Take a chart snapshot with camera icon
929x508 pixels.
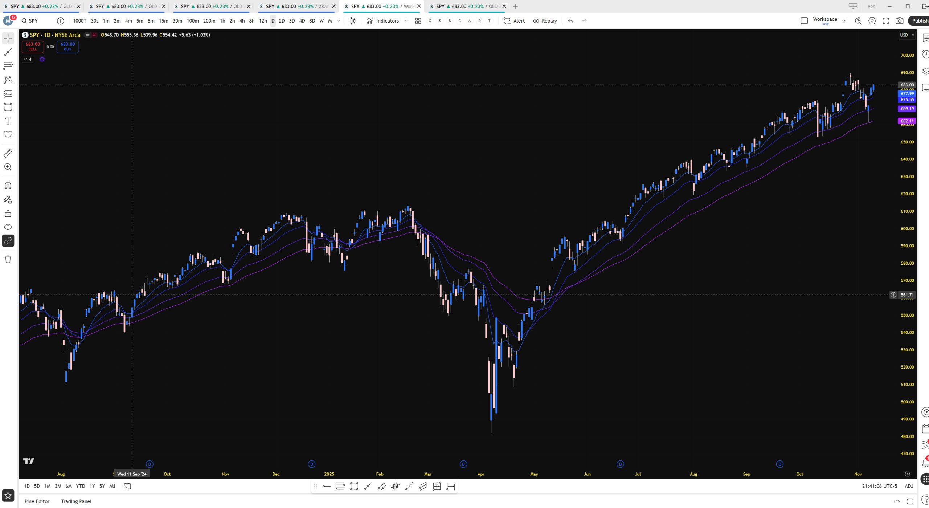(899, 21)
